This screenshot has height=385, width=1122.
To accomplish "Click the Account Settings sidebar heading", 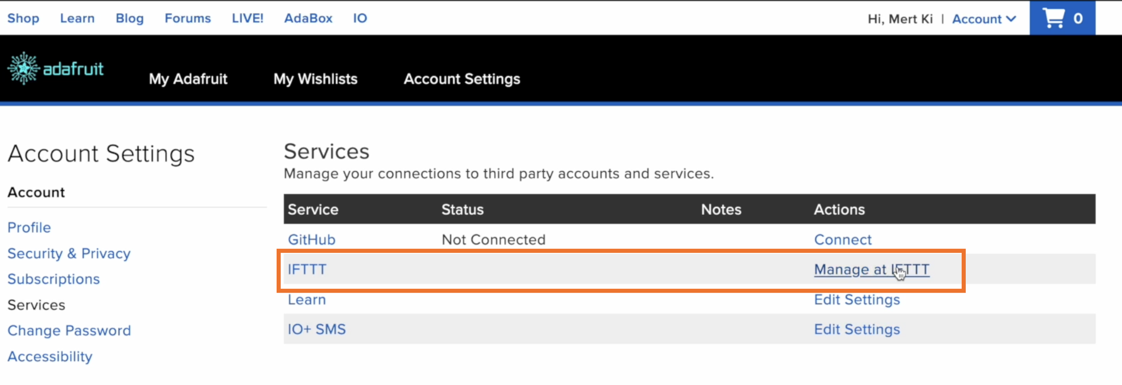I will [x=101, y=154].
